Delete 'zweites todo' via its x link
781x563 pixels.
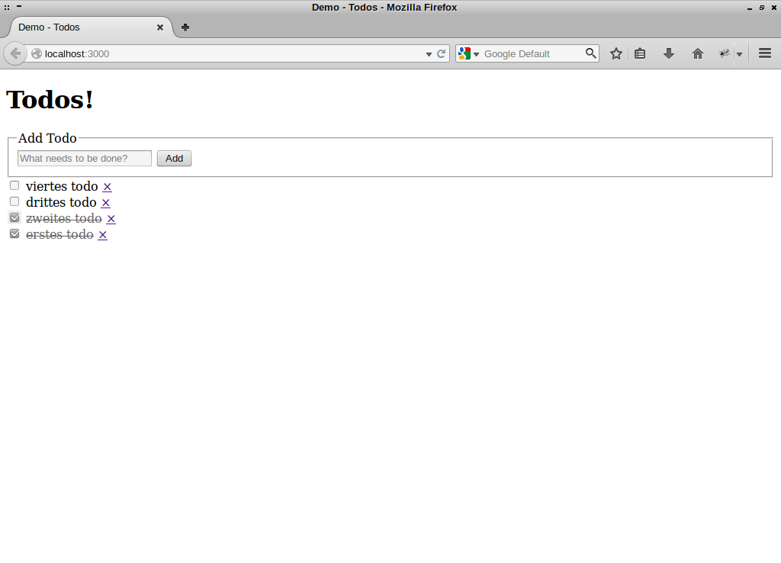click(111, 219)
